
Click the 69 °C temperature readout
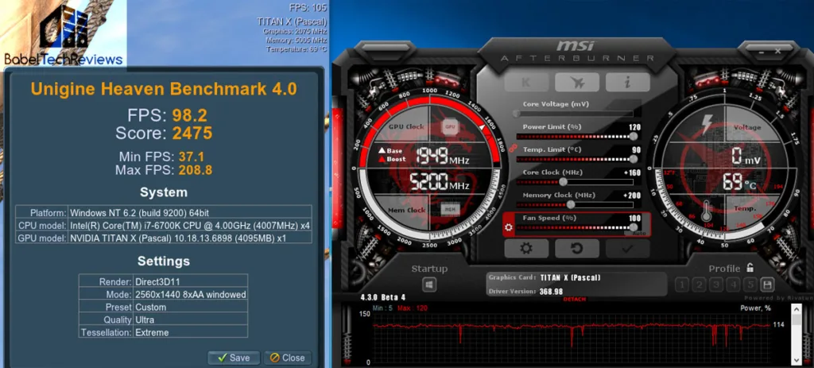pyautogui.click(x=739, y=182)
